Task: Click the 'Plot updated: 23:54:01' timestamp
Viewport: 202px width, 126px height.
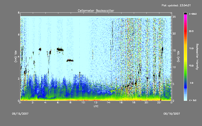Action: [x=176, y=5]
